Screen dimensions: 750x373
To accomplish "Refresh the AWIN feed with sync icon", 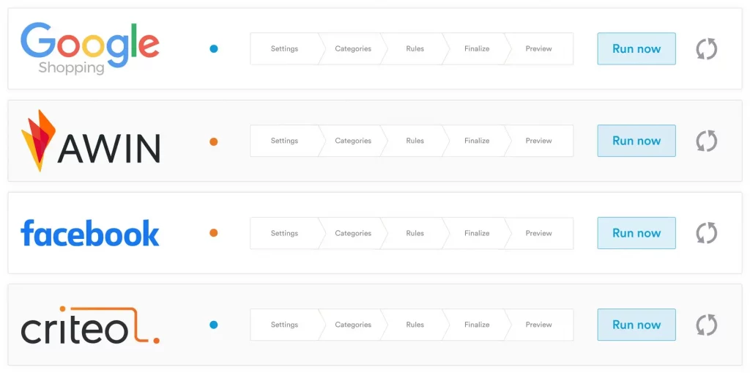I will 707,141.
